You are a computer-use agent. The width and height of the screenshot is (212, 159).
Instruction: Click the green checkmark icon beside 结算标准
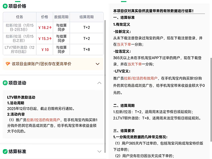5,151
